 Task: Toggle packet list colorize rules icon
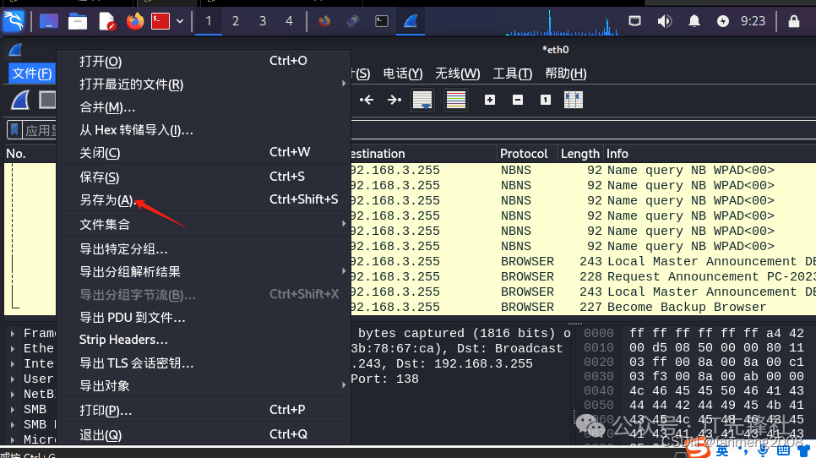click(x=456, y=101)
